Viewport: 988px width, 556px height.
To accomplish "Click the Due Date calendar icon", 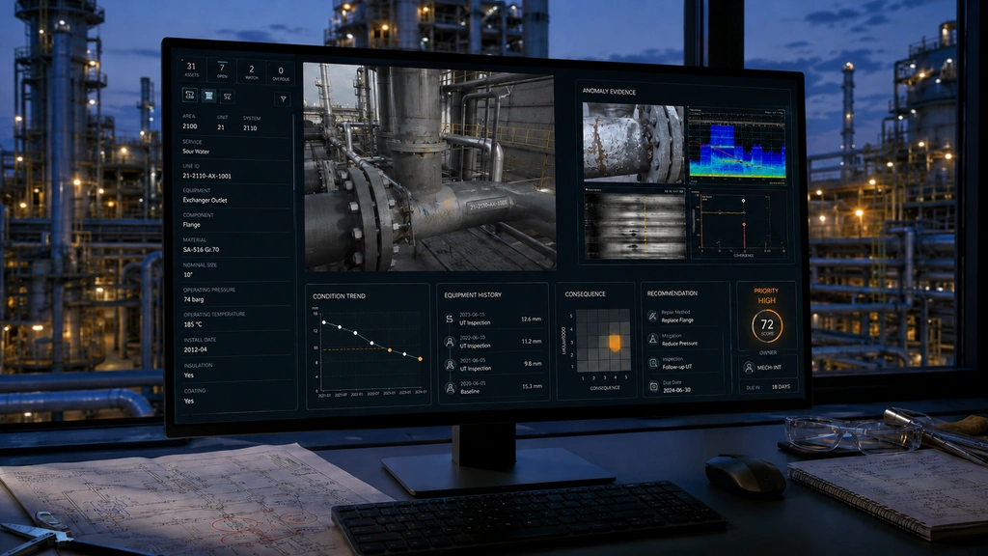I will (653, 386).
